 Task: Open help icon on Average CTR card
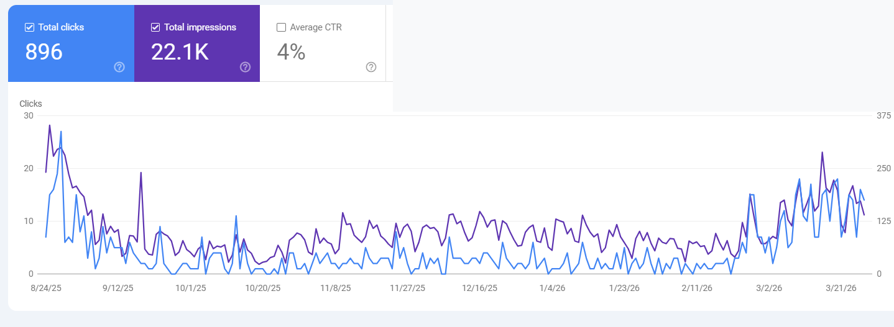tap(371, 67)
